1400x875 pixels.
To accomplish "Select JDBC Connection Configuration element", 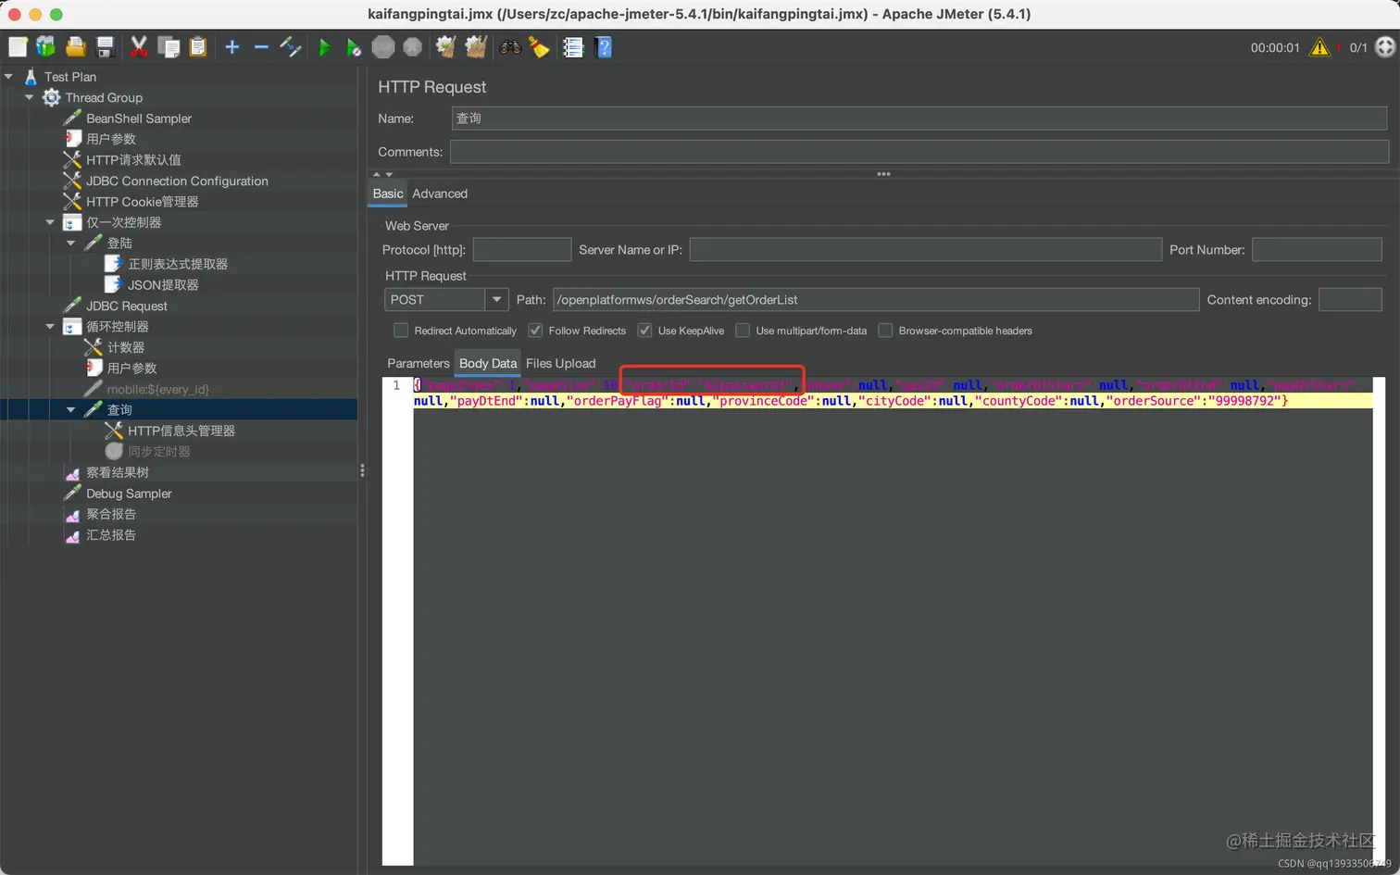I will 177,181.
